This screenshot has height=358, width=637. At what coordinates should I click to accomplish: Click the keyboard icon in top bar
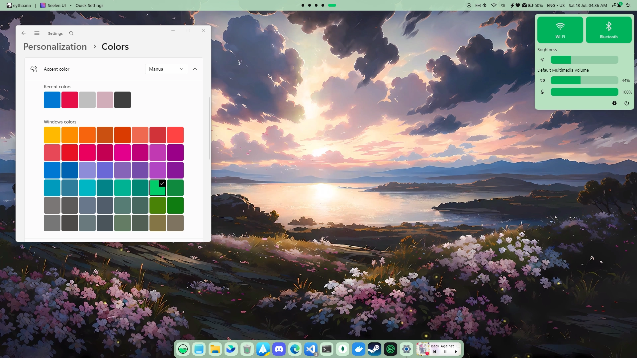pyautogui.click(x=478, y=5)
